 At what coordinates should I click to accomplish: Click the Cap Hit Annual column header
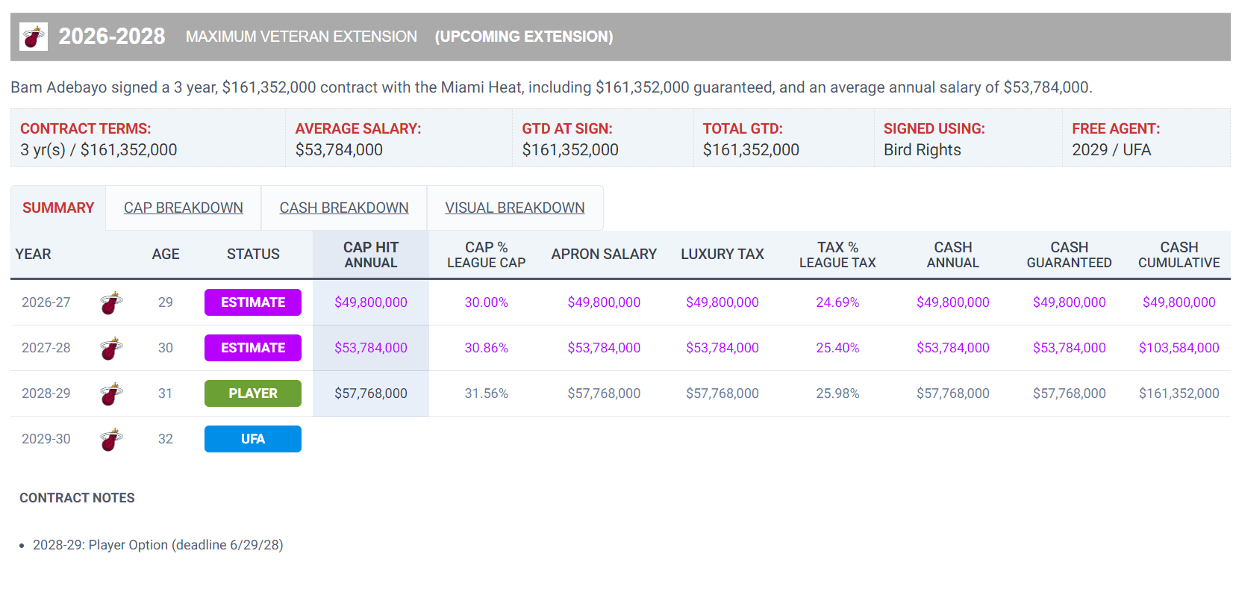[x=370, y=255]
